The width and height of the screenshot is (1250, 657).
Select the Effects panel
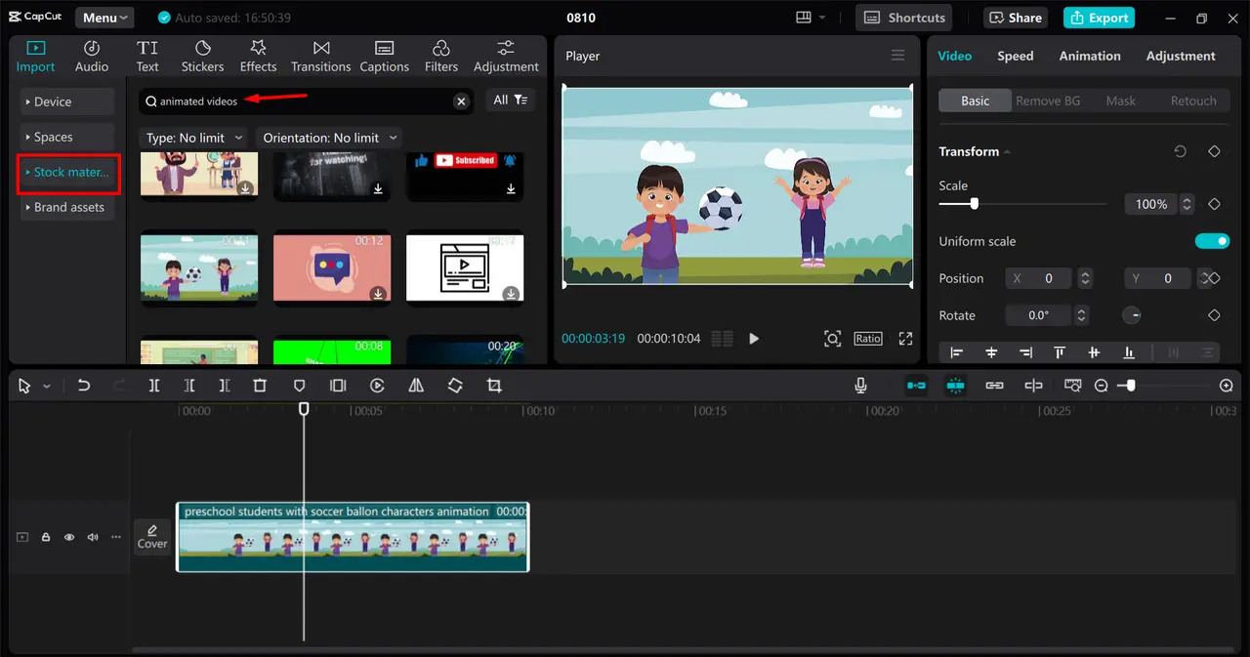click(x=258, y=54)
